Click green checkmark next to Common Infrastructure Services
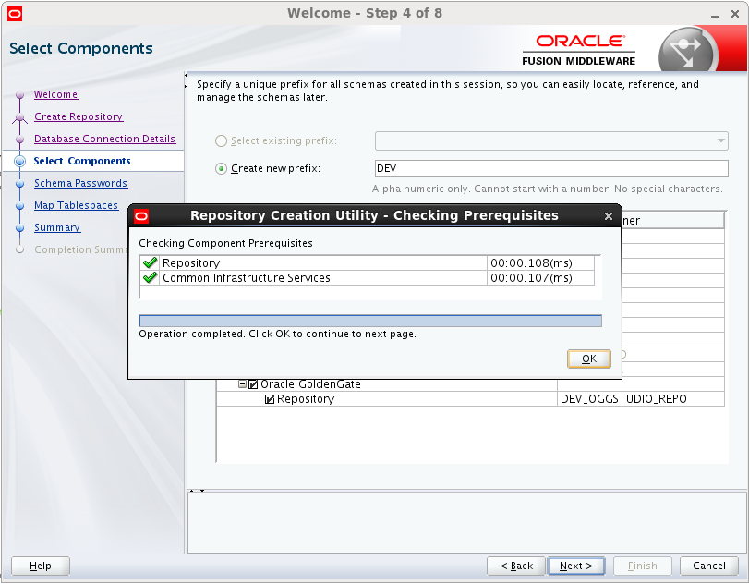The image size is (749, 584). pos(150,277)
